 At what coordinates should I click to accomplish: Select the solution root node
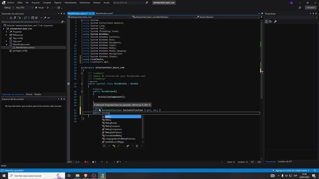(x=28, y=25)
